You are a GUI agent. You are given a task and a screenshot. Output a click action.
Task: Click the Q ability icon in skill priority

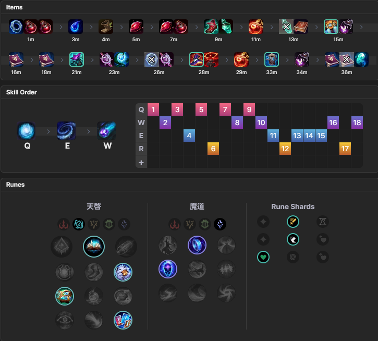(26, 131)
